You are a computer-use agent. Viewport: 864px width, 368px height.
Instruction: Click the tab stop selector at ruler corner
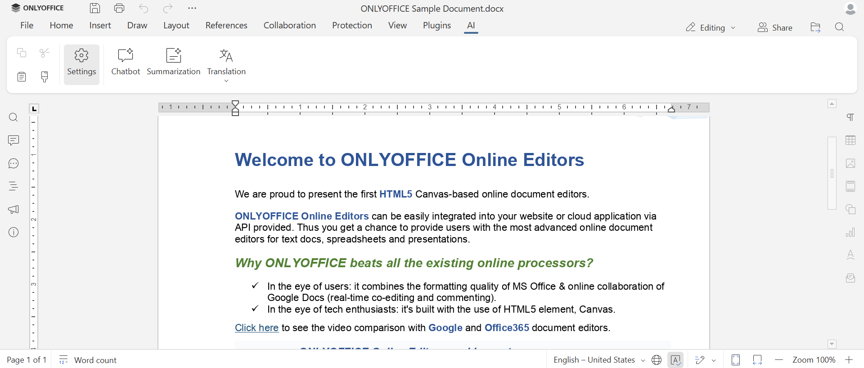click(34, 108)
